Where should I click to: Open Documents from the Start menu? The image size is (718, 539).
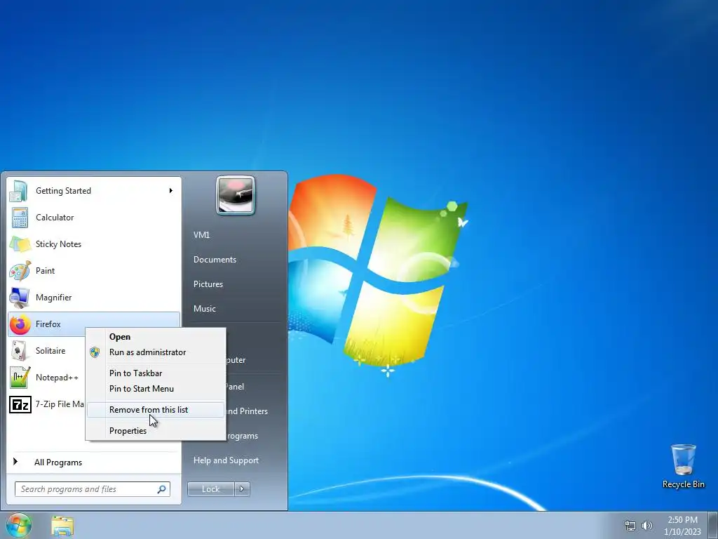coord(215,260)
